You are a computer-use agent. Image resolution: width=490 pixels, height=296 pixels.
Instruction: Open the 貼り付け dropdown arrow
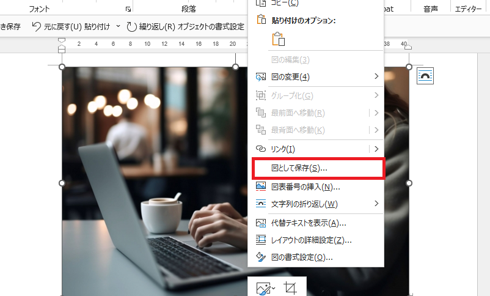pos(118,26)
